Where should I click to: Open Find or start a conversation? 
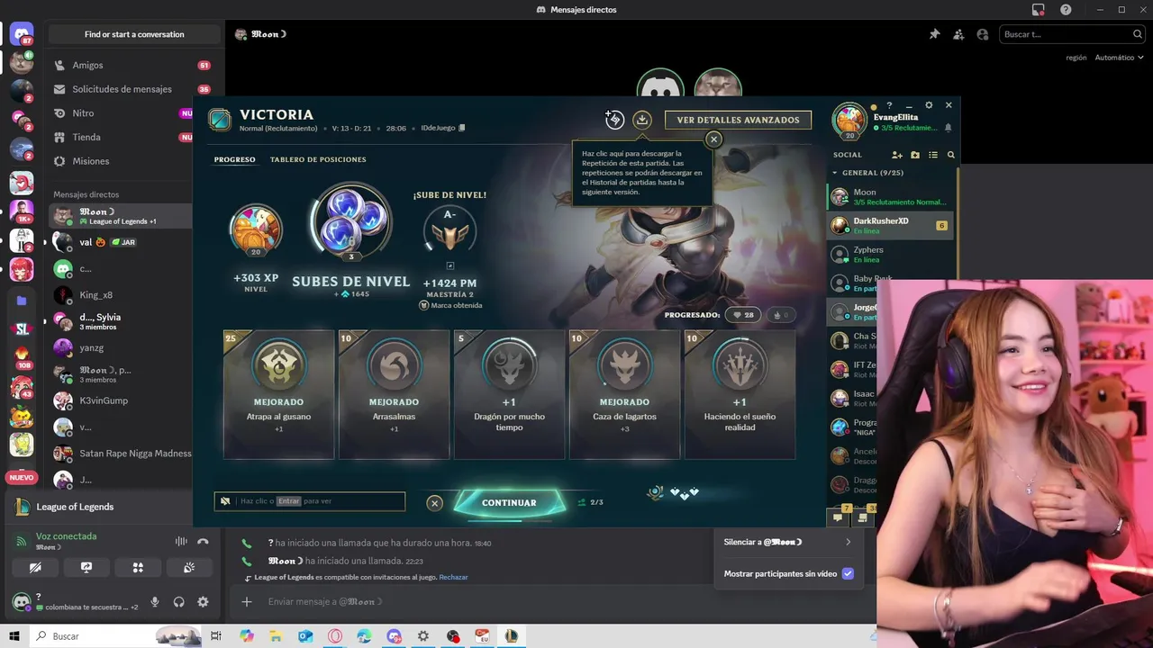pos(134,34)
